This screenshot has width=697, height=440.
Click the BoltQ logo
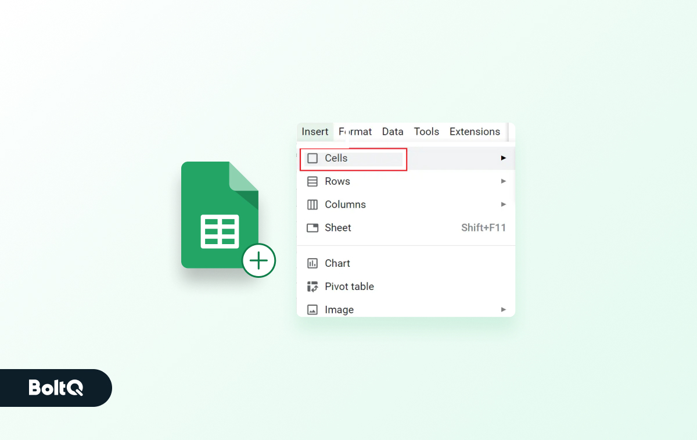pos(56,388)
